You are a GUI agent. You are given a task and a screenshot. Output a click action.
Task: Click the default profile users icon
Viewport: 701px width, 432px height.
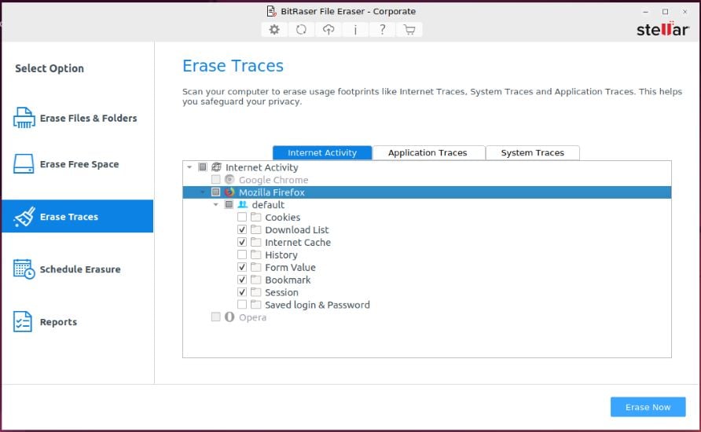tap(243, 204)
